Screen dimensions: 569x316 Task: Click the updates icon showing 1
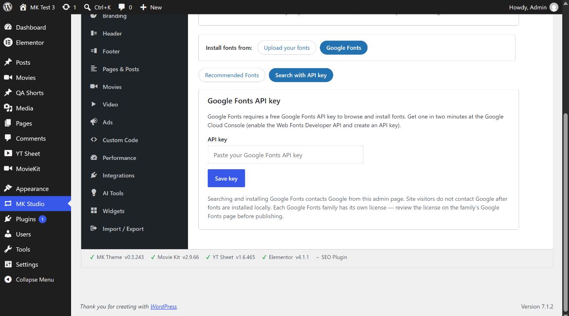tap(66, 7)
